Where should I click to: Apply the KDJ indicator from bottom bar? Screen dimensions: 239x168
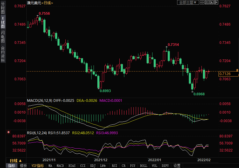tap(93, 166)
